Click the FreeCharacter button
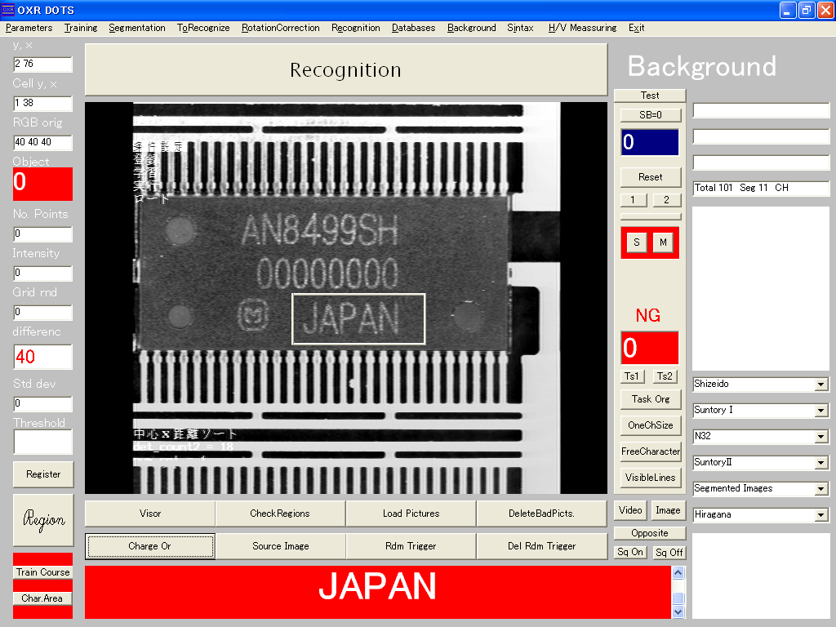The height and width of the screenshot is (627, 836). point(651,451)
